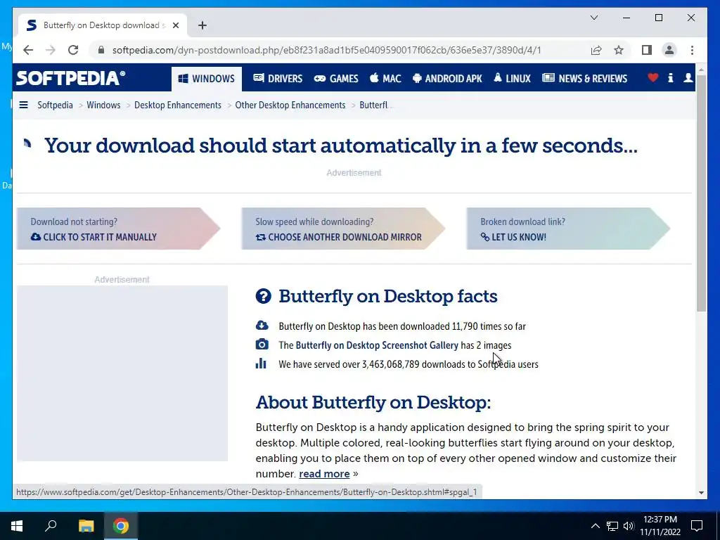Open Desktop Enhancements breadcrumb
The height and width of the screenshot is (540, 720).
[x=178, y=105]
